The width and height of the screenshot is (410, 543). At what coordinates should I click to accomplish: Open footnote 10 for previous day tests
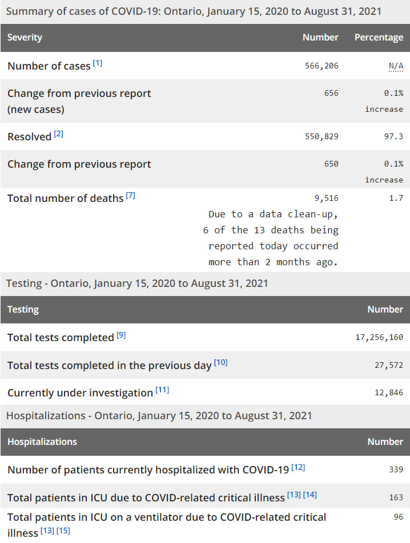tap(220, 362)
